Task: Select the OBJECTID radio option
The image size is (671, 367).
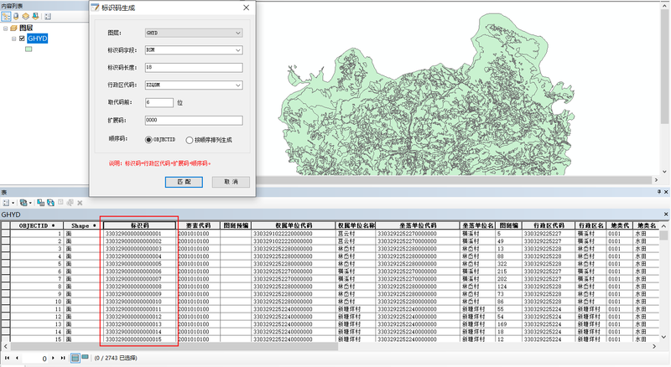Action: click(148, 140)
